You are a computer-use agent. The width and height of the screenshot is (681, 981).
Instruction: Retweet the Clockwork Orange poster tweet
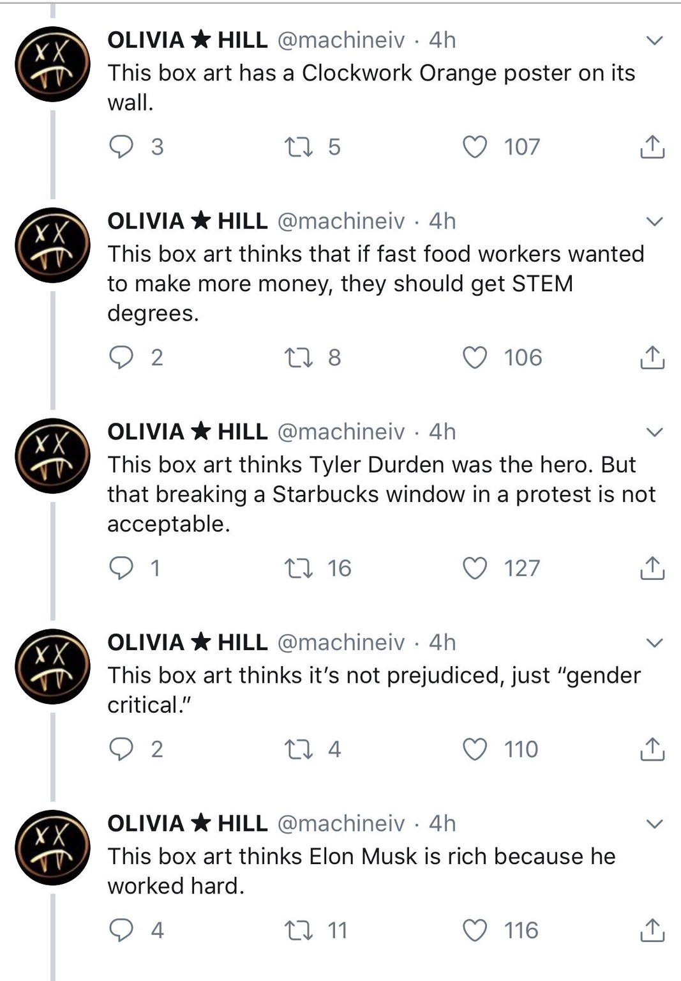[298, 147]
